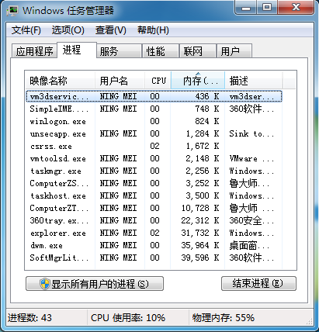Select the 360tray.ex... process
This screenshot has height=332, width=319.
154,220
